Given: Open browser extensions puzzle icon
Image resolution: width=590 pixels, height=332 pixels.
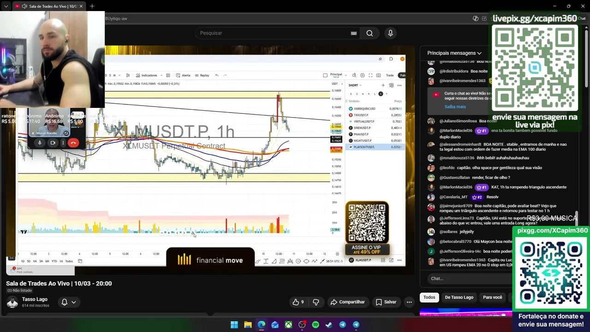Looking at the screenshot, I should [x=391, y=59].
